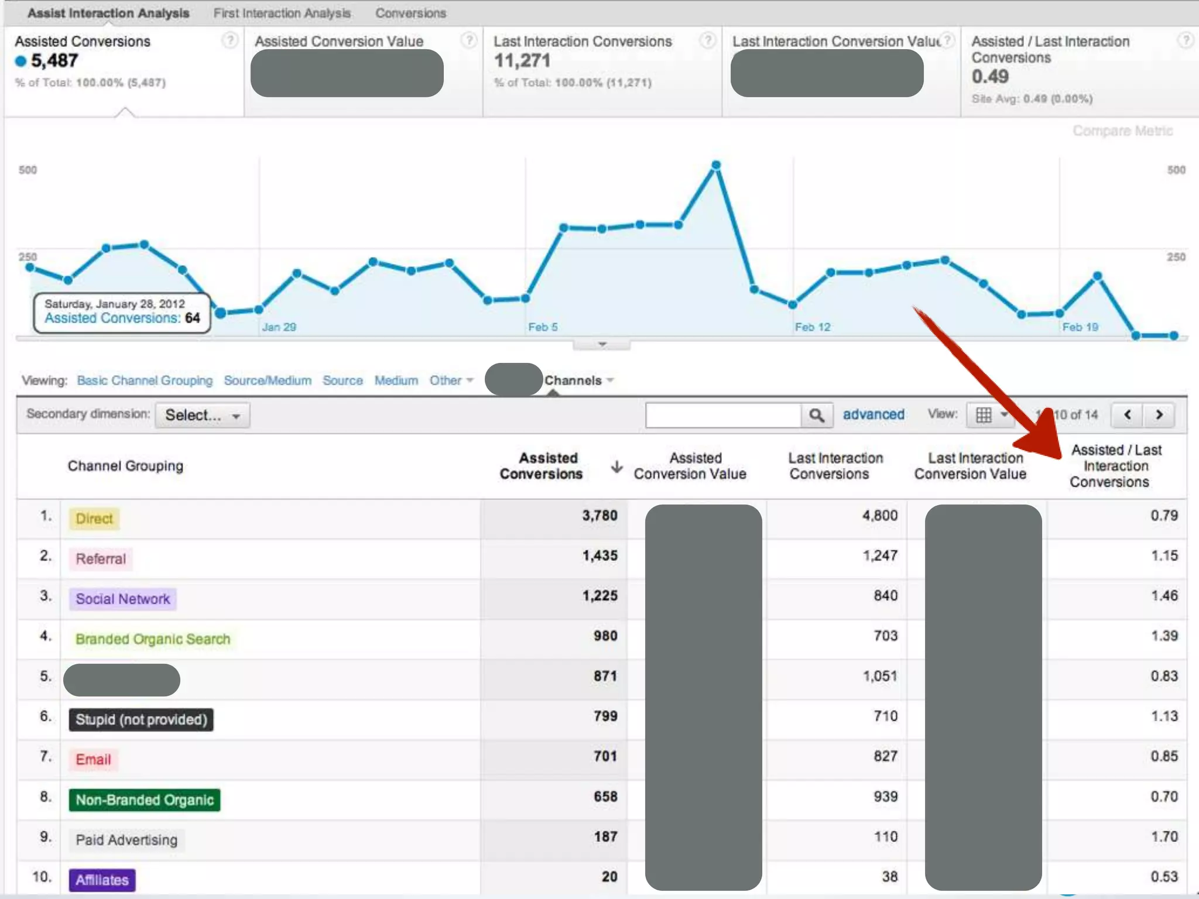The width and height of the screenshot is (1199, 899).
Task: Switch to First Interaction Analysis tab
Action: click(x=282, y=13)
